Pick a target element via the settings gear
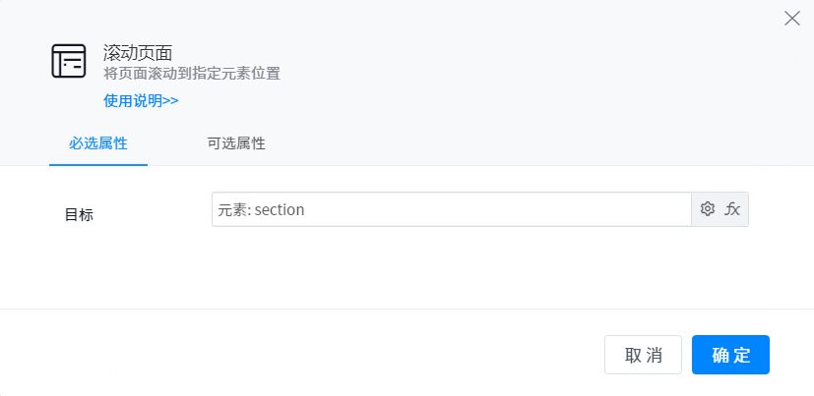 pos(707,209)
